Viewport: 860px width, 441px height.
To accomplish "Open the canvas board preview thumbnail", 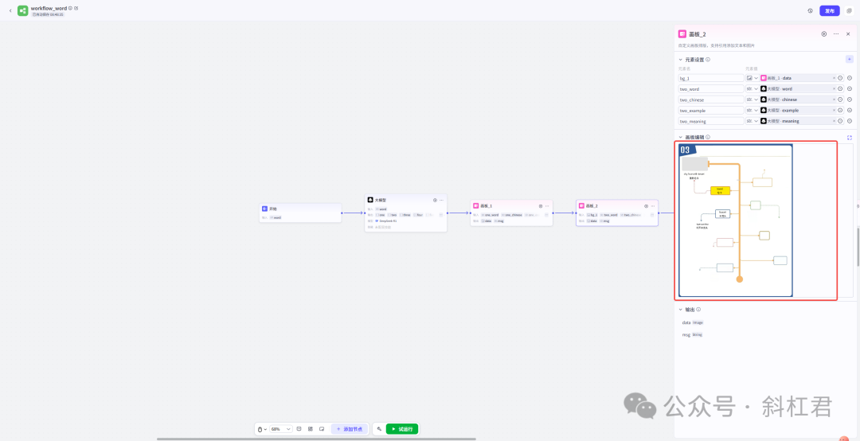I will point(736,220).
